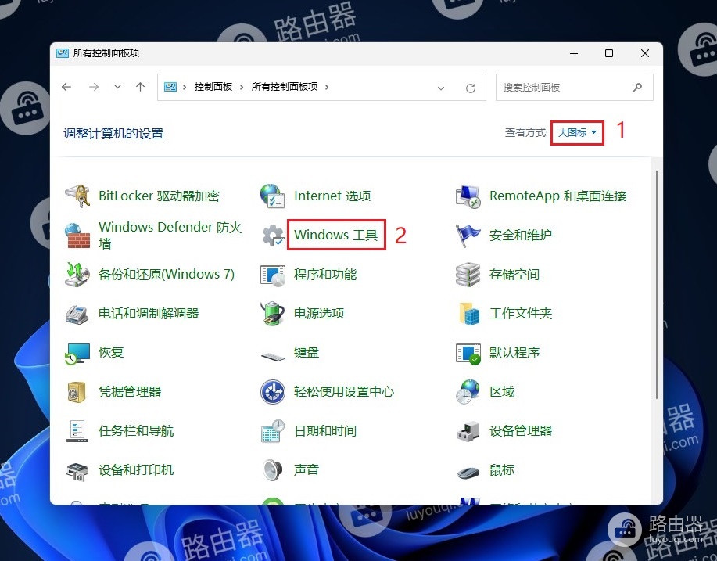The height and width of the screenshot is (561, 717).
Task: Open the 日期和时间 calendar icon
Action: coord(273,431)
